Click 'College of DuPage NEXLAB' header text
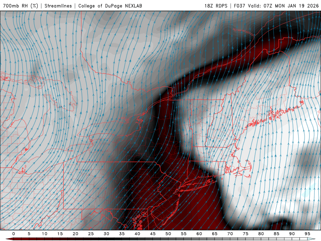The image size is (321, 241). click(110, 6)
